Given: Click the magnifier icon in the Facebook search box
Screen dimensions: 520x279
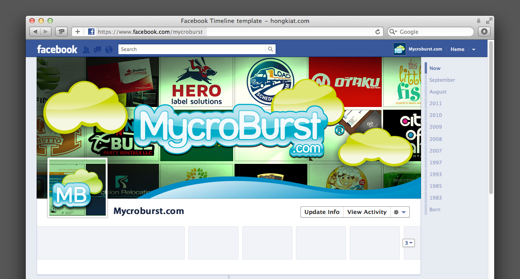Looking at the screenshot, I should [x=270, y=49].
